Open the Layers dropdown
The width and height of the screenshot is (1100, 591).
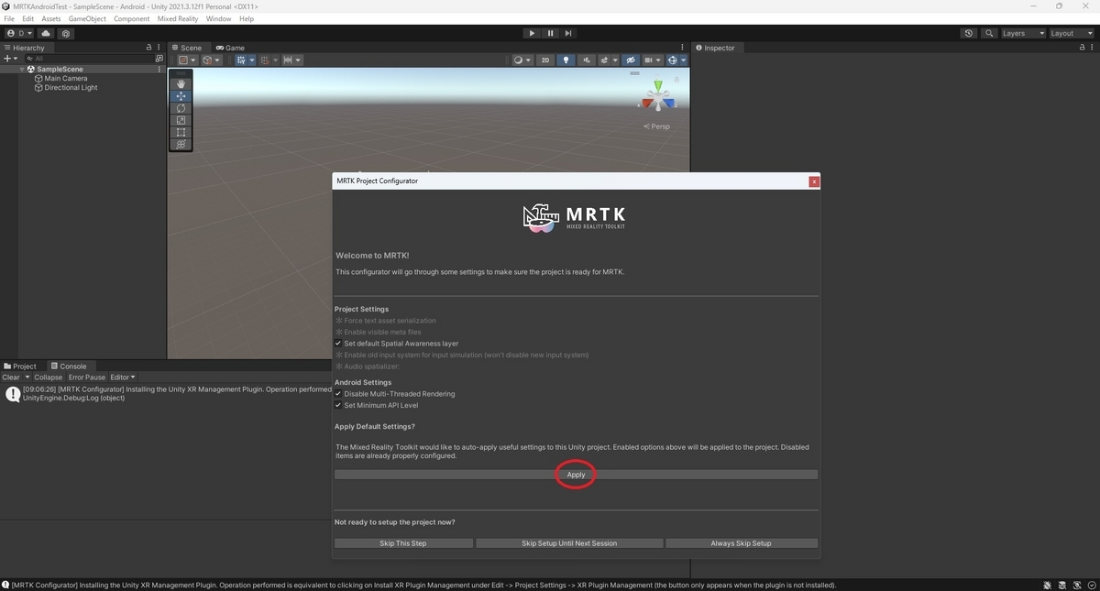[1022, 33]
